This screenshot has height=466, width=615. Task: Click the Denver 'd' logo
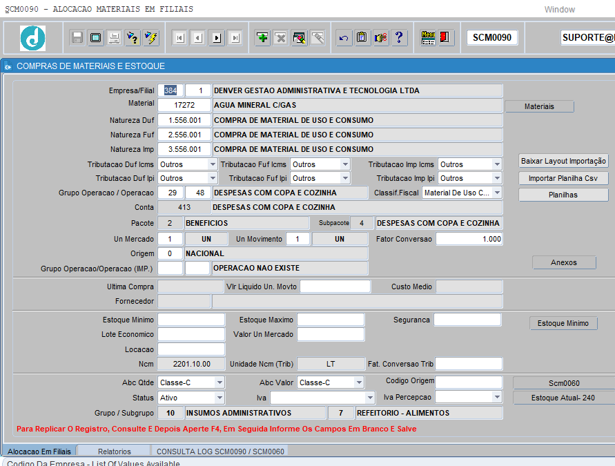pyautogui.click(x=32, y=38)
